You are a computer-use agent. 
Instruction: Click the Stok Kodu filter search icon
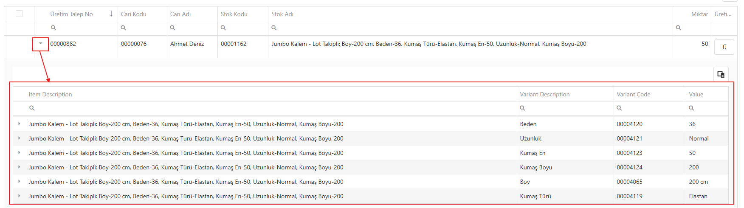(x=223, y=28)
